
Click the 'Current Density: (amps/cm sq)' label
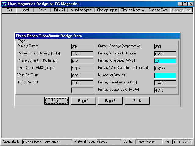point(120,46)
